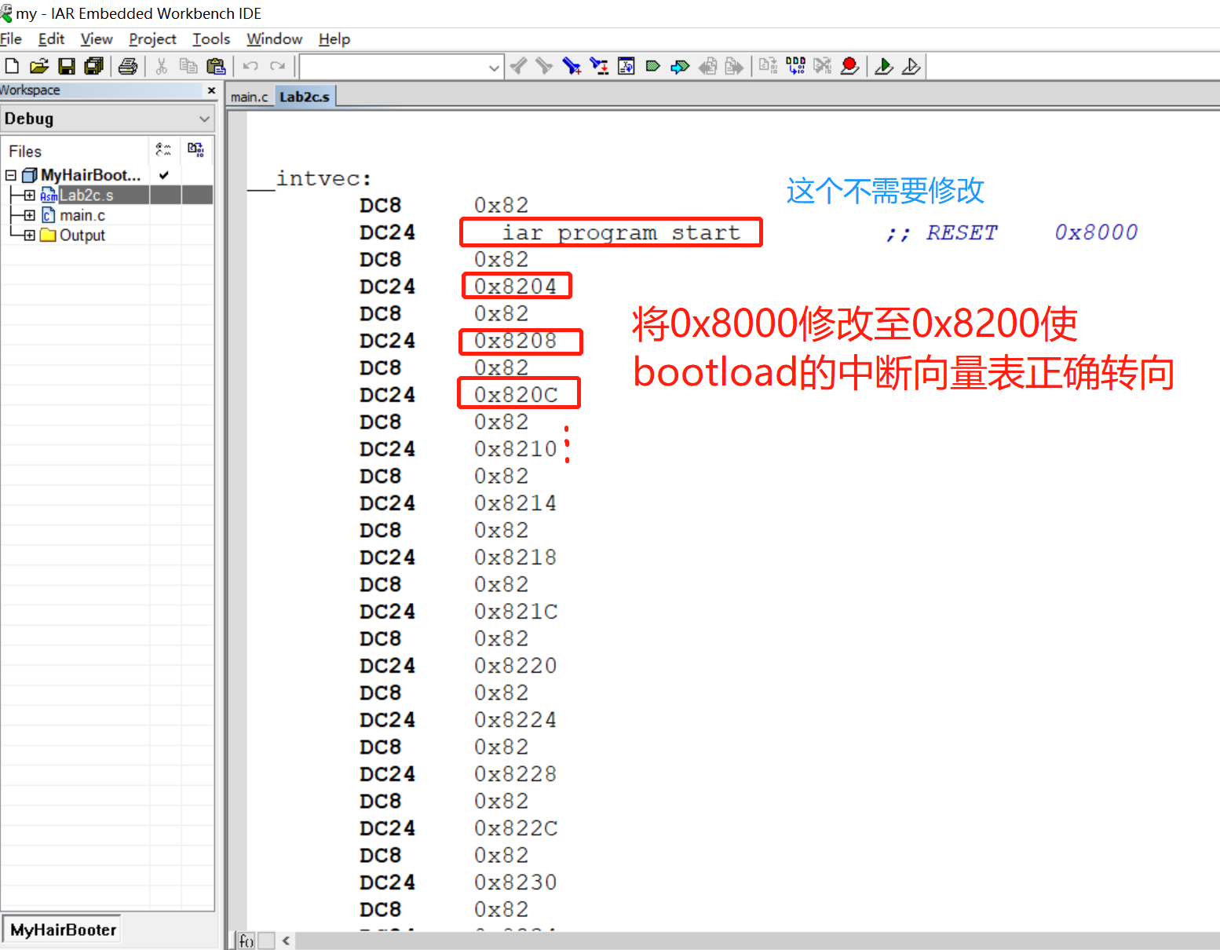Open the Tools menu

pyautogui.click(x=211, y=38)
